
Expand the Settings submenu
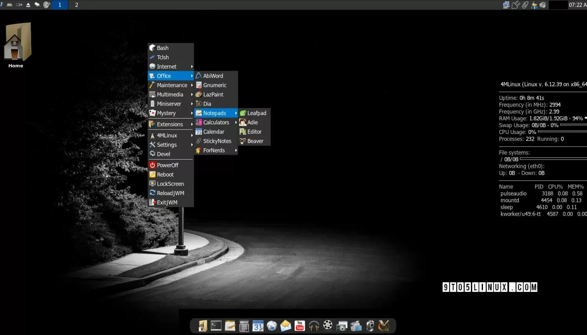click(x=171, y=145)
